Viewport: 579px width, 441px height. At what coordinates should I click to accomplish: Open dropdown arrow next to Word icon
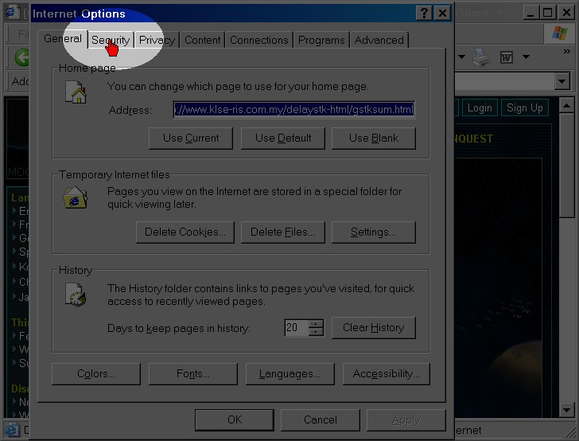pos(526,57)
